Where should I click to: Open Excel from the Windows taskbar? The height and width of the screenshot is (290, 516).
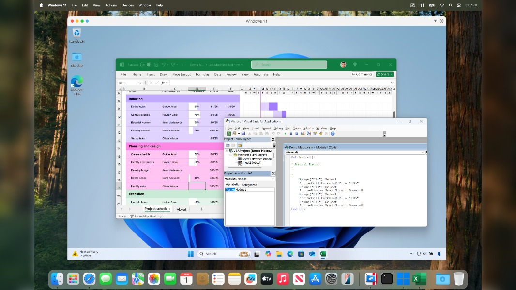pos(323,253)
